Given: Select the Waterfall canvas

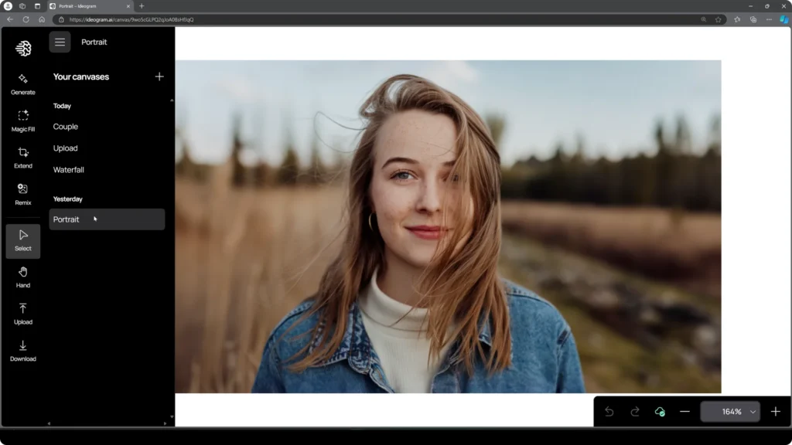Looking at the screenshot, I should pos(69,169).
